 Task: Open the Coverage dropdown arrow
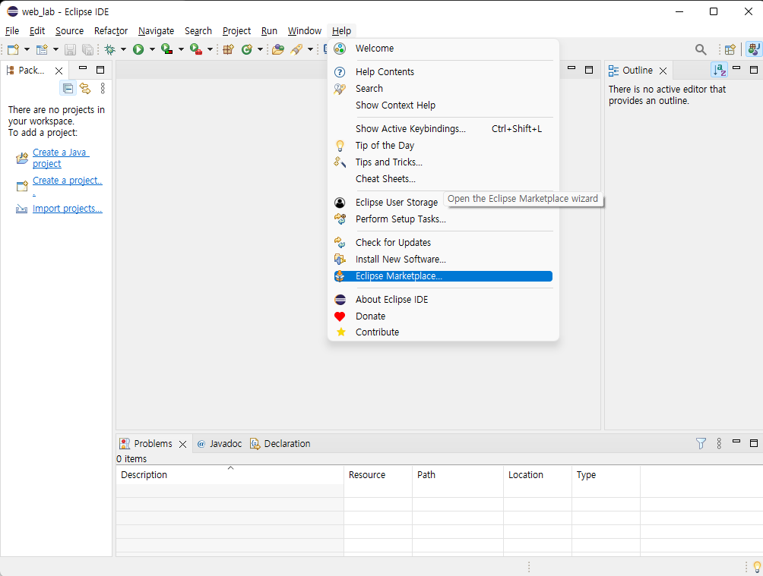click(x=181, y=49)
